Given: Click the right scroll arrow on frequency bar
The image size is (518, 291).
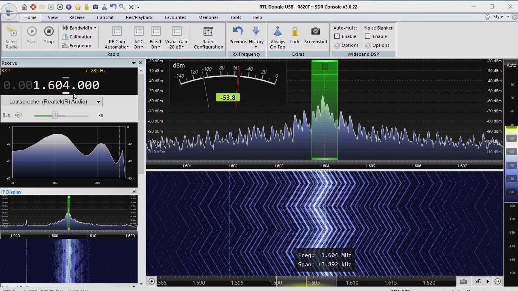Looking at the screenshot, I should click(498, 282).
